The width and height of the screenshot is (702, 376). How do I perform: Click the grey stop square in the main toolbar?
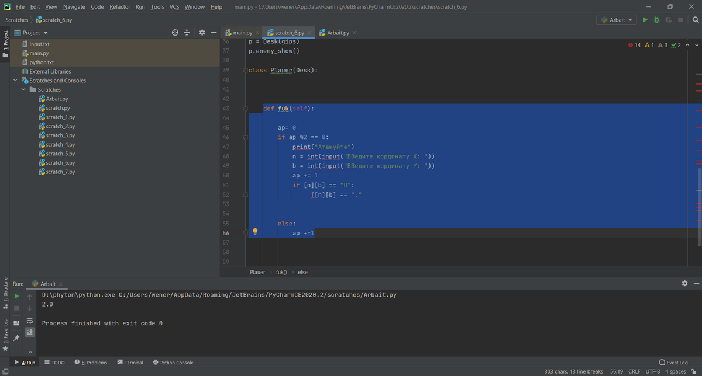click(680, 20)
